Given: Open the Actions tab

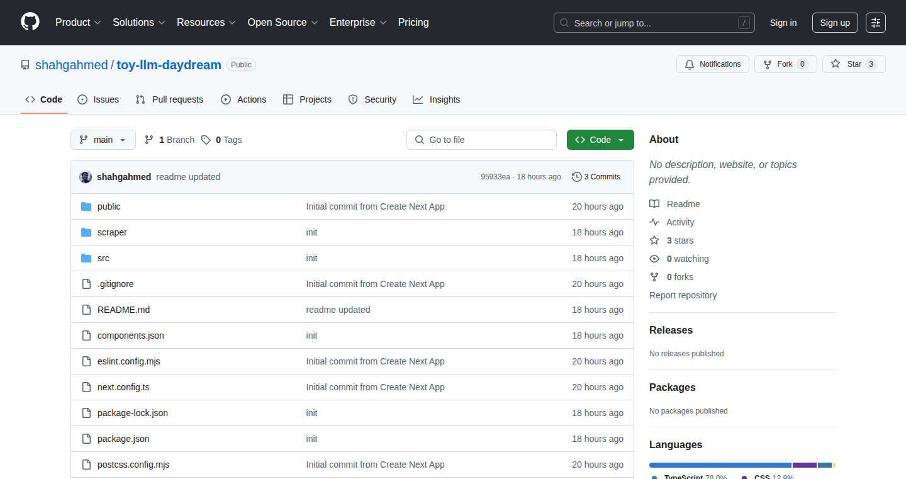Looking at the screenshot, I should [x=243, y=99].
